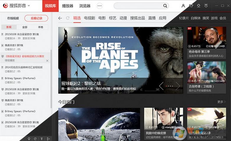Open the moon landing astronaut thumbnail
Viewport: 231px width, 141px height.
pyautogui.click(x=99, y=125)
